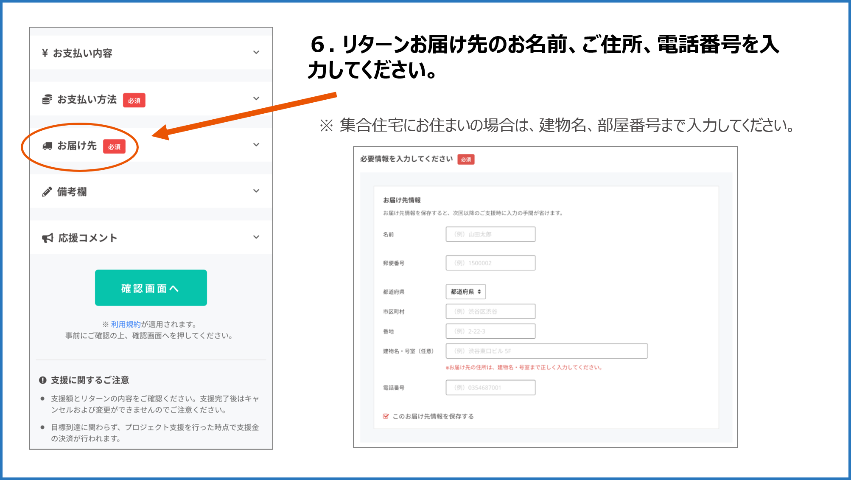Toggle the このお届け先情報を保存する checkbox
Screen dimensions: 851x480
click(x=386, y=416)
